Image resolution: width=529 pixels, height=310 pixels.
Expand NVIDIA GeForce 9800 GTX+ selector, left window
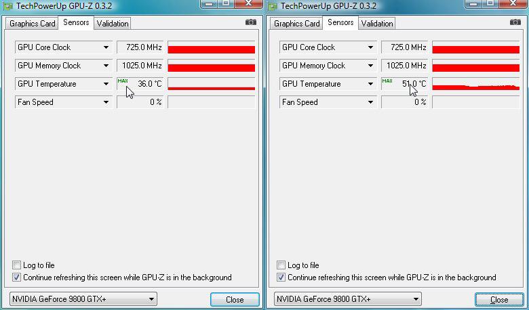click(x=83, y=299)
